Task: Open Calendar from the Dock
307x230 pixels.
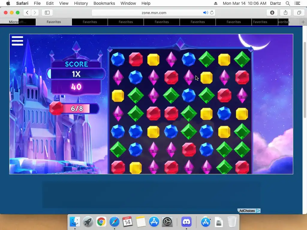Action: [x=127, y=222]
